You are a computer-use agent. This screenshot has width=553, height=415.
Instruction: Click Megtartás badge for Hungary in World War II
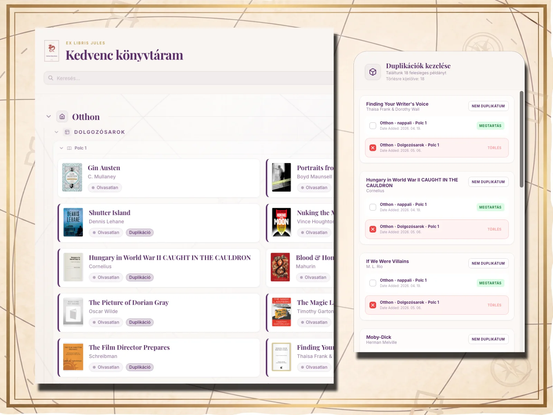pyautogui.click(x=490, y=207)
